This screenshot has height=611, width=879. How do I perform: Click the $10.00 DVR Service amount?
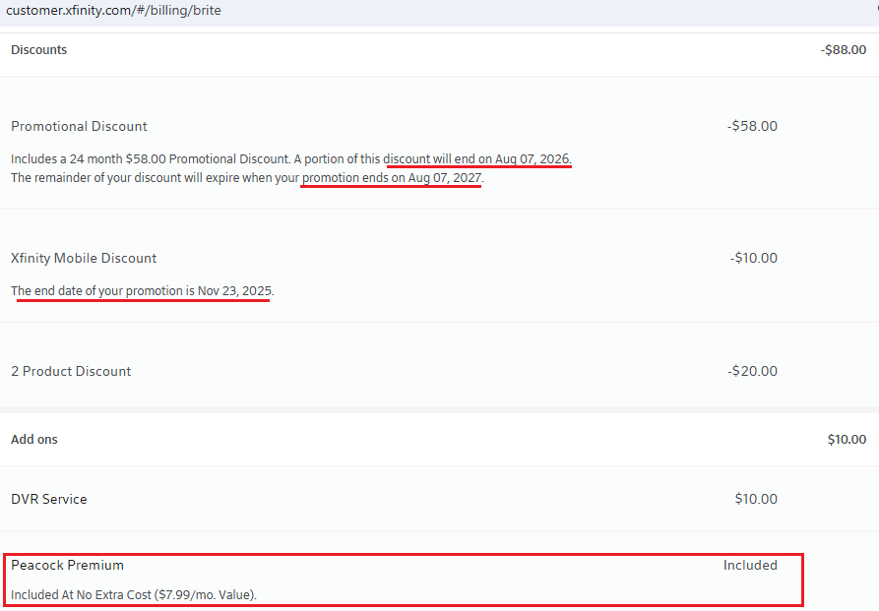coord(756,499)
